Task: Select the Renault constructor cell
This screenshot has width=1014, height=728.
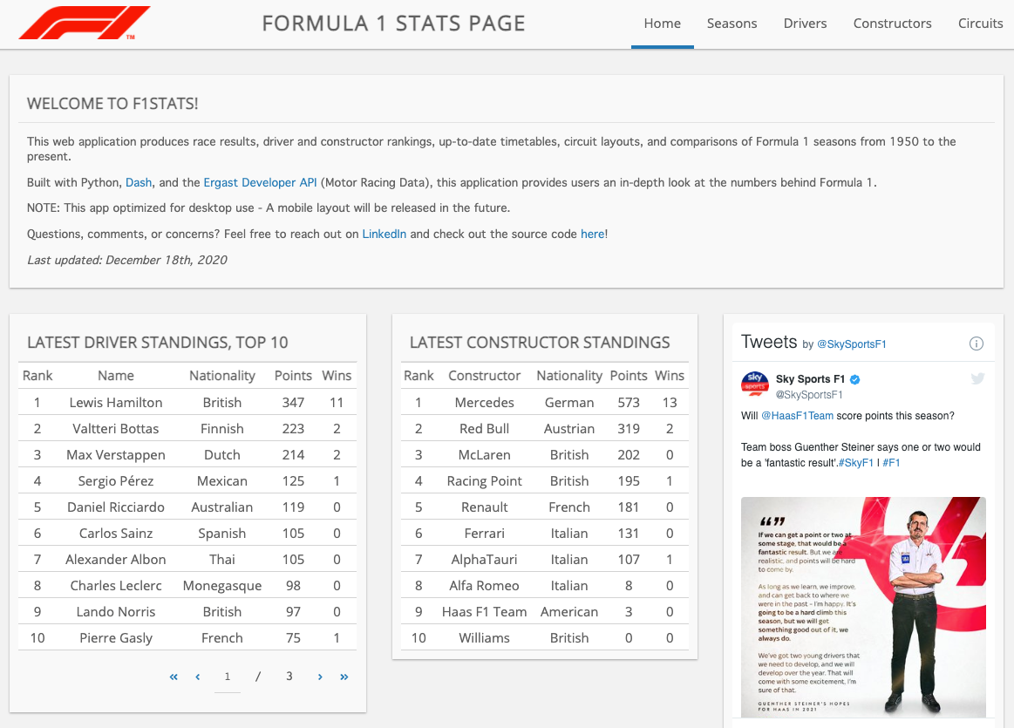Action: [x=485, y=507]
